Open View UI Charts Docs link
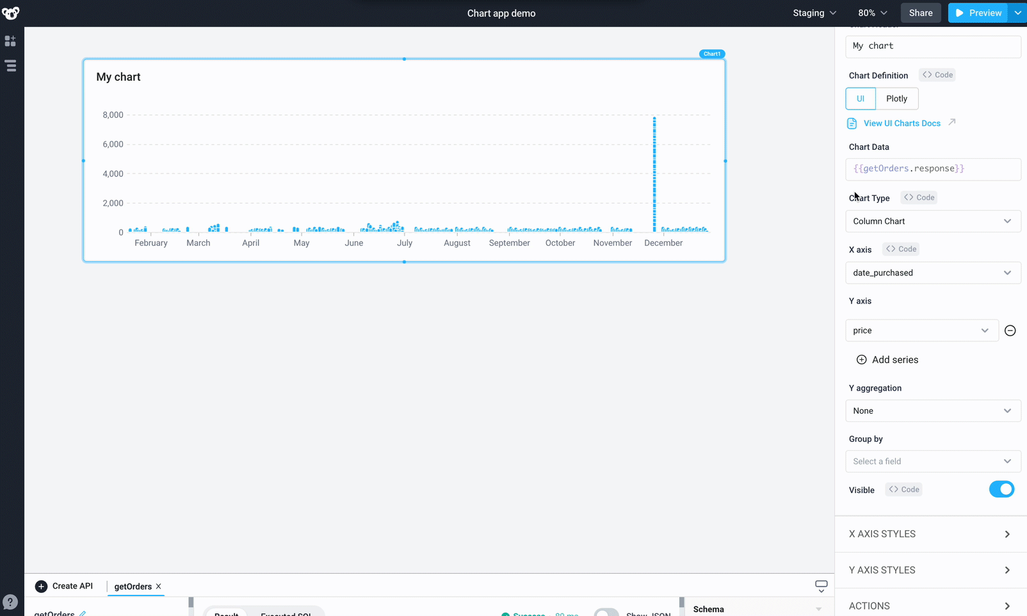1027x616 pixels. (x=902, y=123)
